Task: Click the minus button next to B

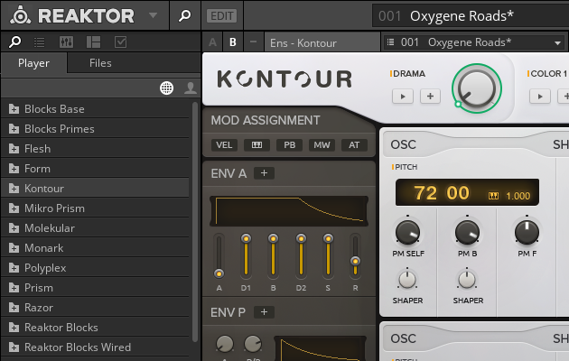Action: (253, 42)
